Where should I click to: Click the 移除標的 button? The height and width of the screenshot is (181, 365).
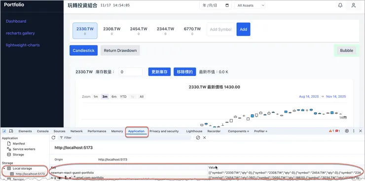point(185,72)
